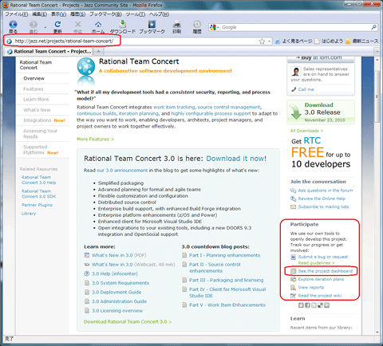Image resolution: width=383 pixels, height=346 pixels.
Task: Open Rational Team Concert 2.0 SDK link
Action: point(39,194)
